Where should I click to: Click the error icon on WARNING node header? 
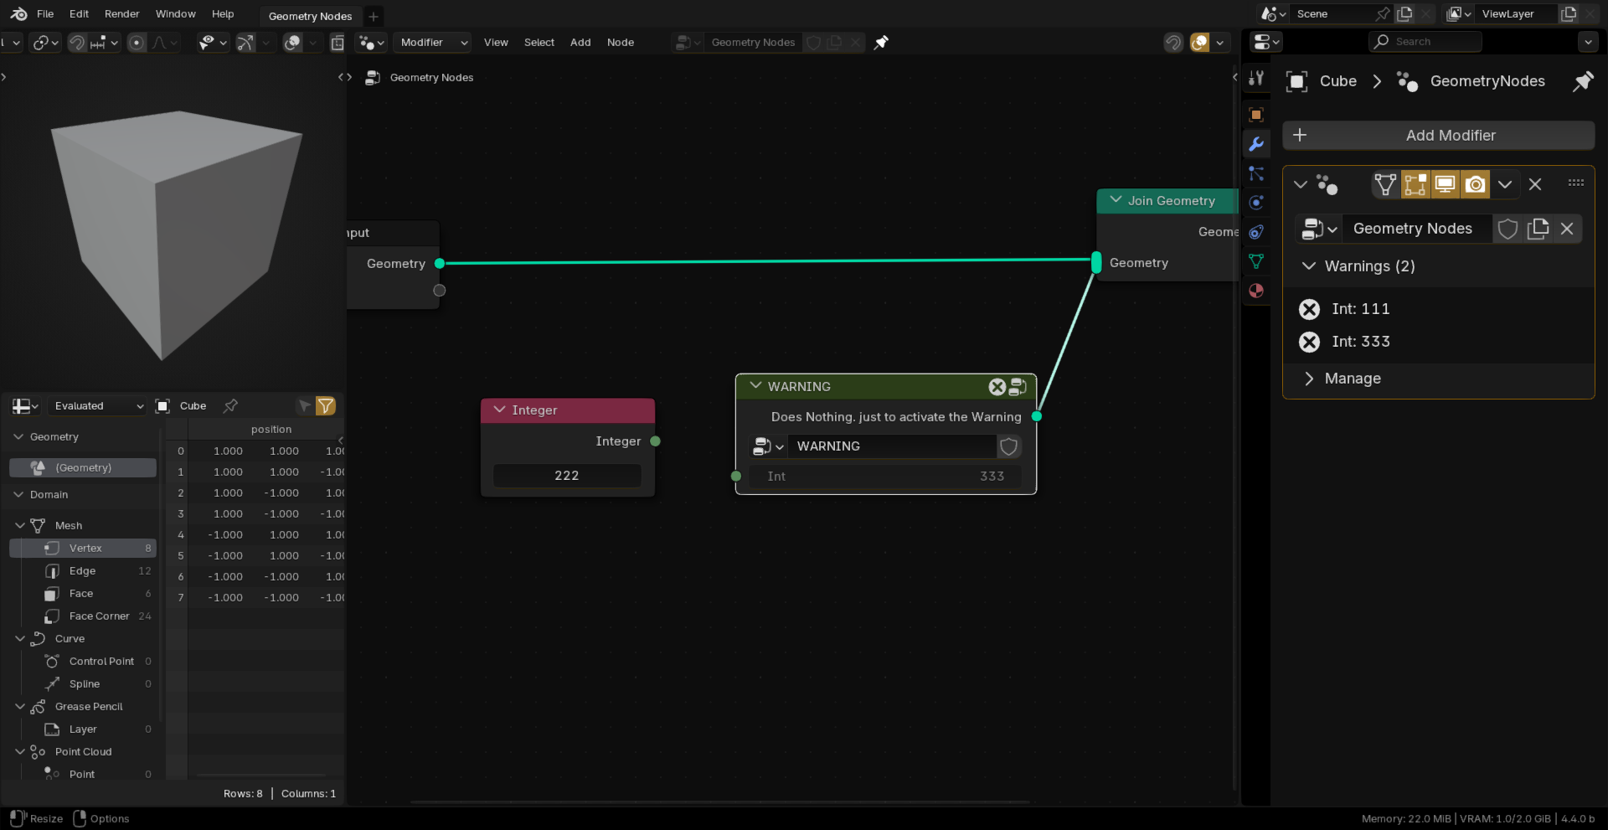tap(997, 386)
